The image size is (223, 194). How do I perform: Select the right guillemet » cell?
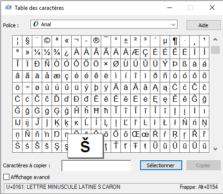tap(27, 53)
